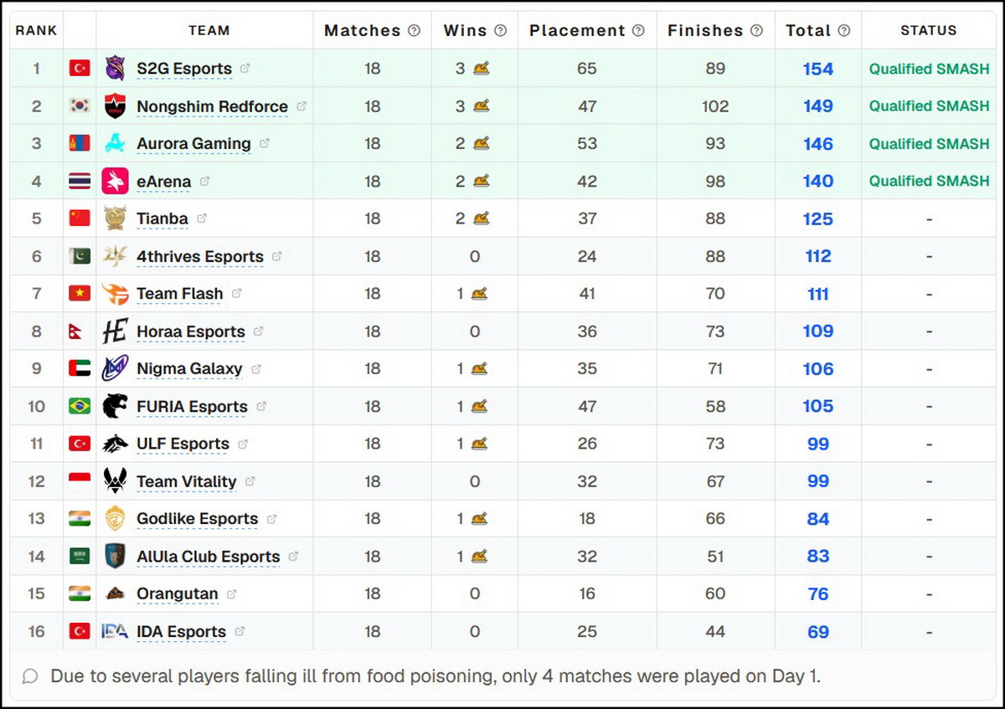Viewport: 1005px width, 709px height.
Task: Click the ULF Esports wolf logo
Action: click(115, 444)
